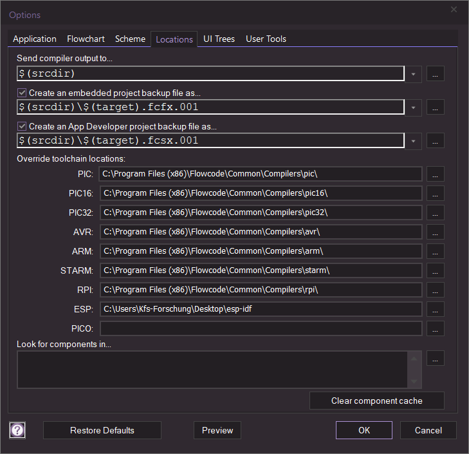The height and width of the screenshot is (454, 469).
Task: Browse for the compiler output directory
Action: click(436, 73)
